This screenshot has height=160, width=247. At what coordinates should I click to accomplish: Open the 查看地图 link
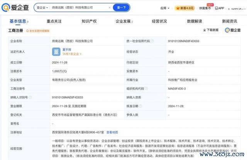tap(112, 132)
